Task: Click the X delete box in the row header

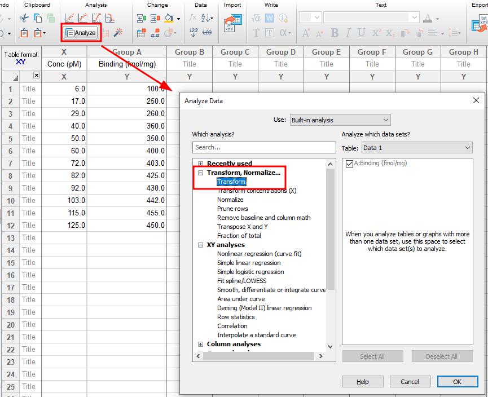Action: 37,75
